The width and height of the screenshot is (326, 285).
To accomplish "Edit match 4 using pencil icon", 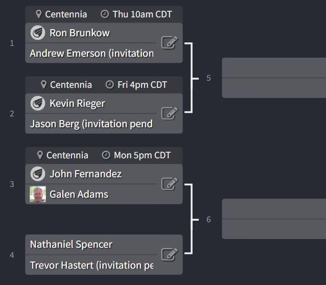I will point(169,254).
